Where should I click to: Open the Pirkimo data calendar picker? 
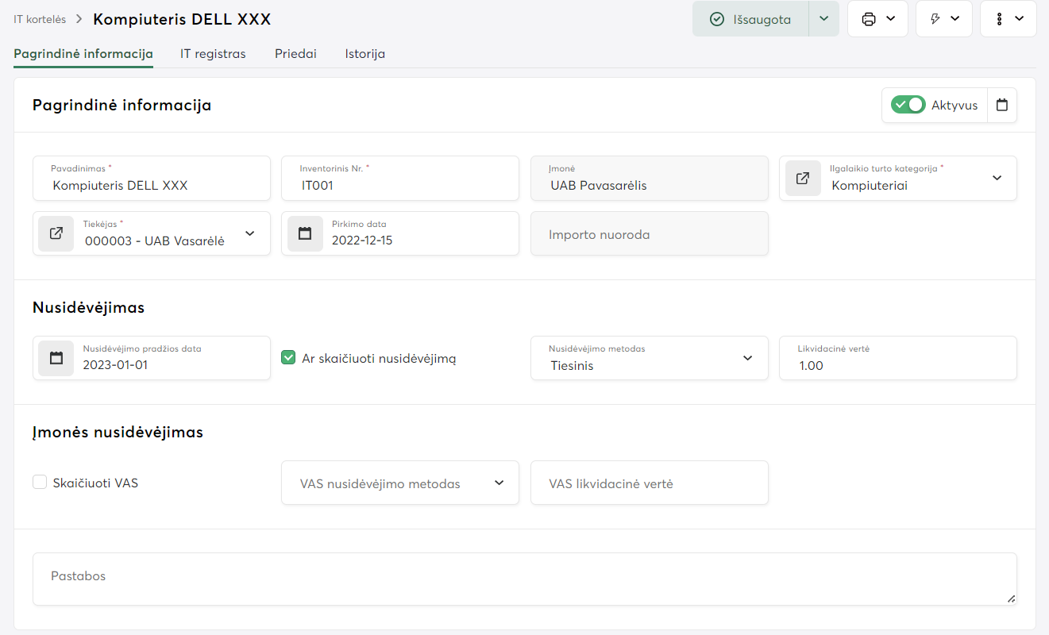point(305,233)
